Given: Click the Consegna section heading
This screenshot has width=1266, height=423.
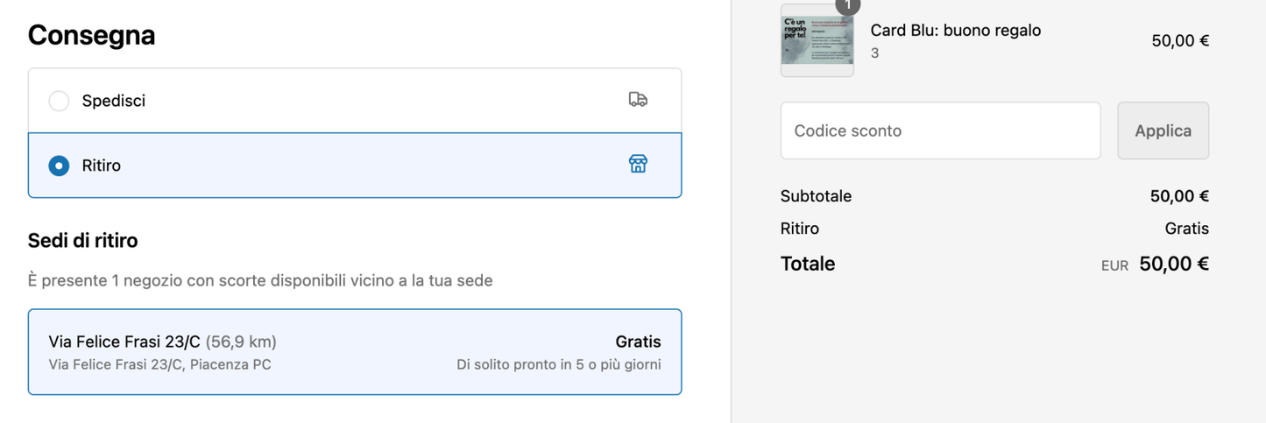Looking at the screenshot, I should [91, 35].
